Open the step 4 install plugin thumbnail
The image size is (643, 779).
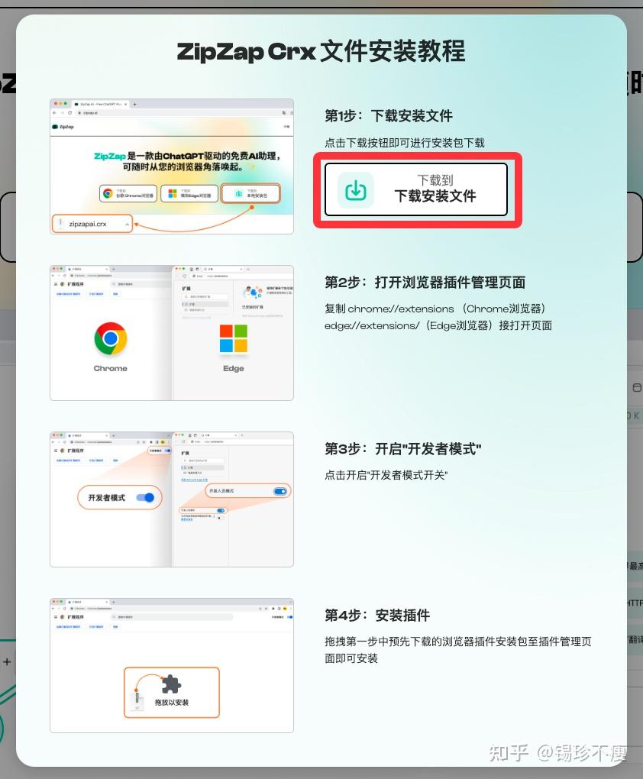(172, 665)
